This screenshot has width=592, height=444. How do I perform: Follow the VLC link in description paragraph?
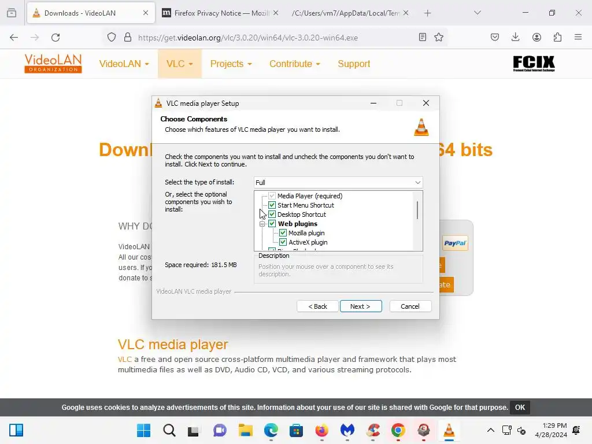(125, 359)
